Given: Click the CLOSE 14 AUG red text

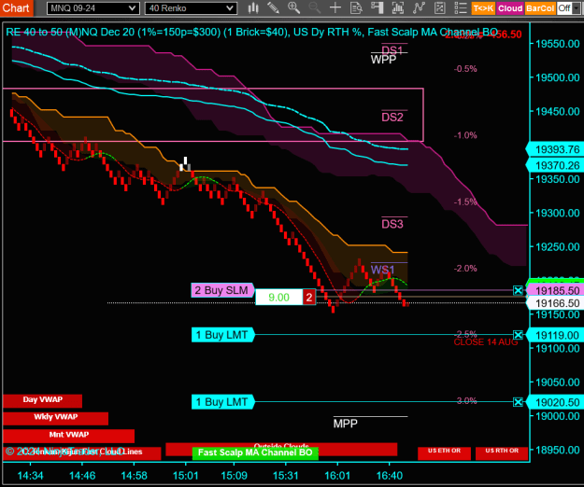Looking at the screenshot, I should click(486, 342).
